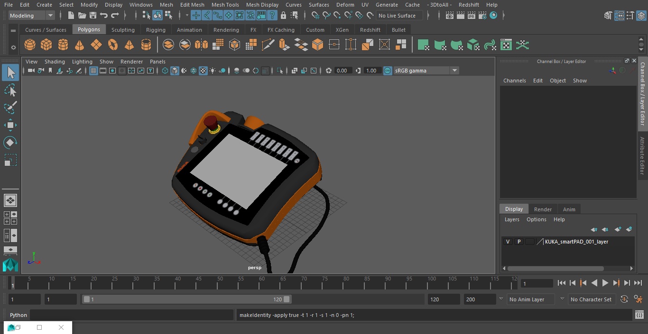
Task: Create a polygon sphere from the shelf
Action: (30, 45)
